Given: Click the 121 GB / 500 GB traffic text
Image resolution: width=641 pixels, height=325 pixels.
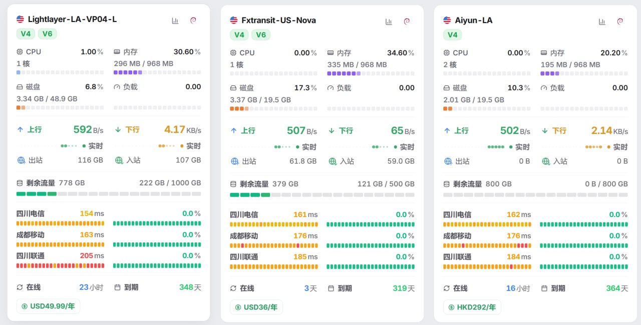Looking at the screenshot, I should click(x=386, y=183).
